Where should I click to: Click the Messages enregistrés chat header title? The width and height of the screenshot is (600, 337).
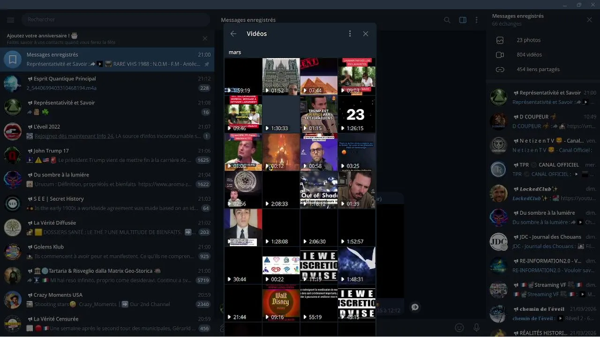click(248, 20)
